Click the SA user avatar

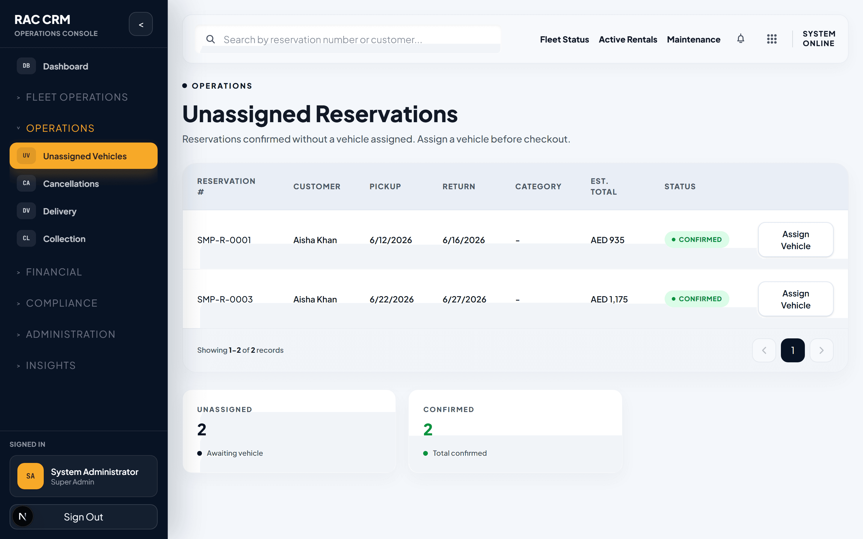click(31, 476)
